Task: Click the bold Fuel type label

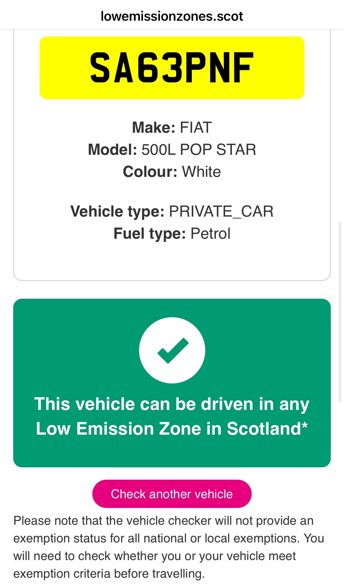Action: tap(149, 233)
